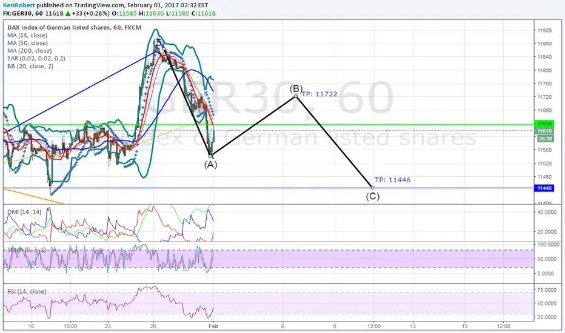Click the 40.0000 DMI scale label

coord(547,212)
